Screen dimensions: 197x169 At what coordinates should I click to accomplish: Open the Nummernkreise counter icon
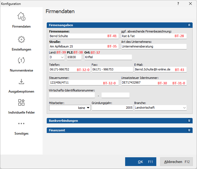pyautogui.click(x=21, y=60)
